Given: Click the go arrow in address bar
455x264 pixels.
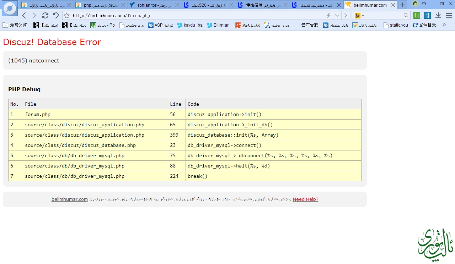Looking at the screenshot, I should tap(346, 16).
